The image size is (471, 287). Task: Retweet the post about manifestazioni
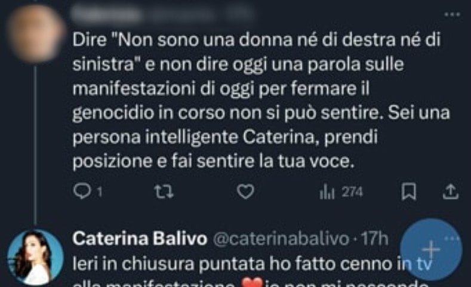(x=164, y=192)
